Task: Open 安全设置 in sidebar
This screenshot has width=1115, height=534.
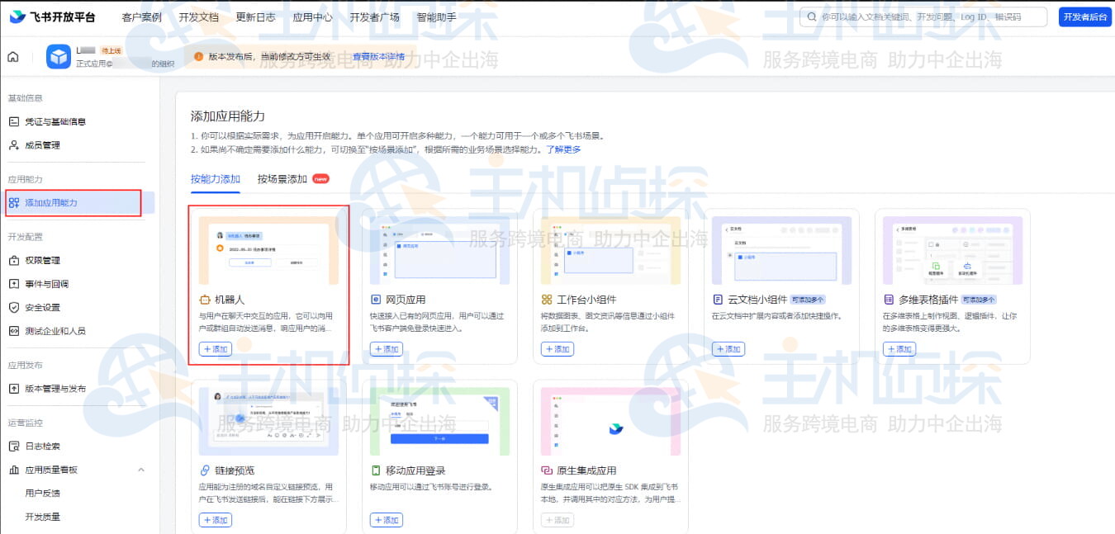Action: tap(42, 307)
